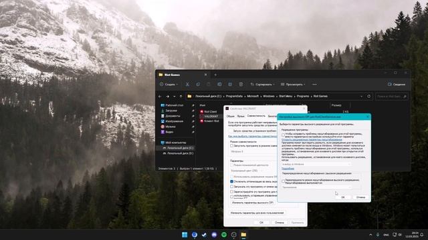Sort by the Имя column header
Screen dimensions: 428x240
pos(203,105)
